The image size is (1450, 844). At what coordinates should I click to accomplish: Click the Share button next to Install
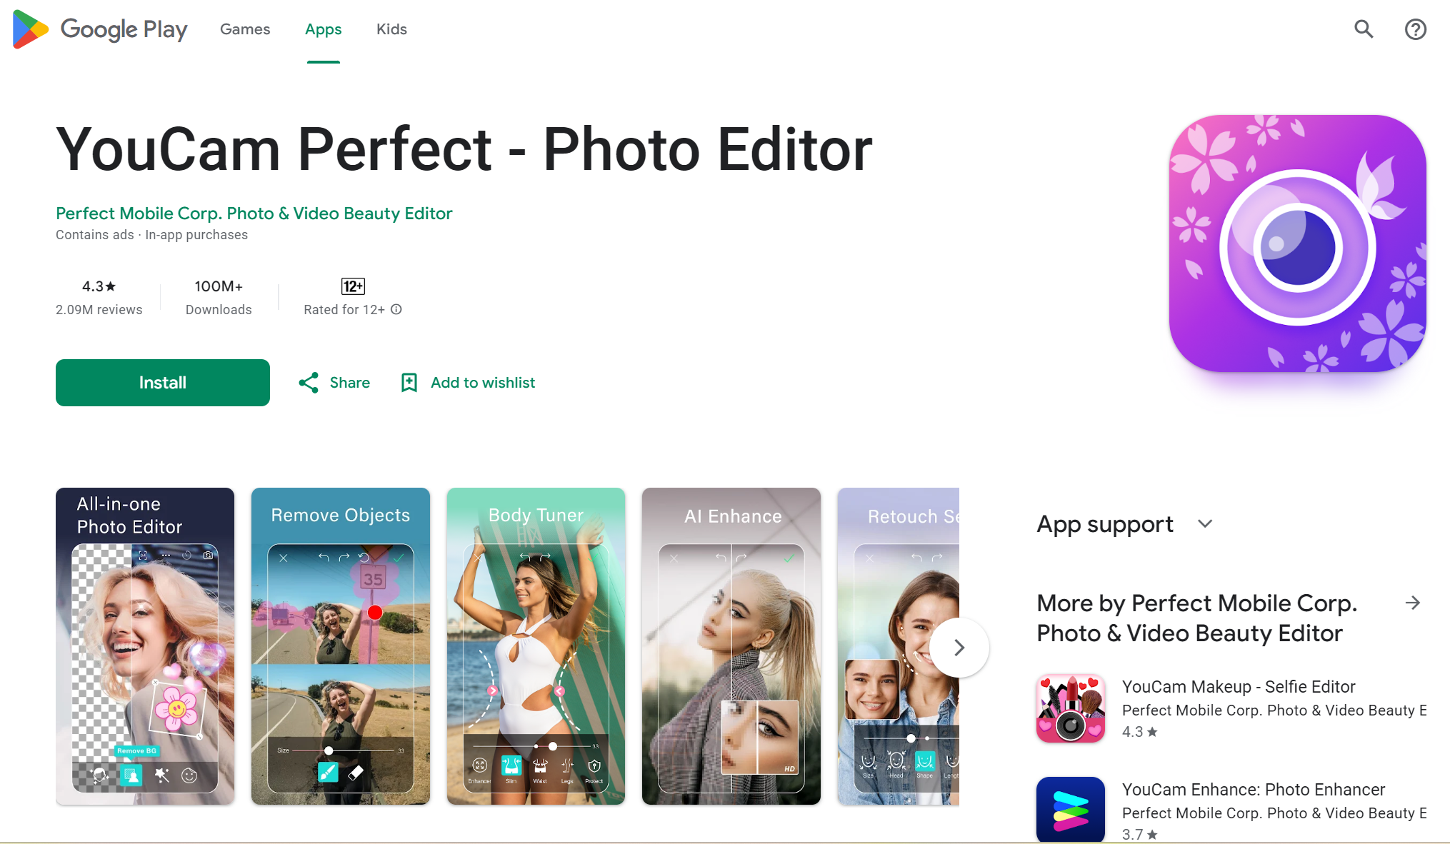coord(334,383)
